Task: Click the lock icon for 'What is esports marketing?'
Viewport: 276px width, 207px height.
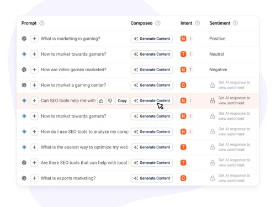Action: 213,178
